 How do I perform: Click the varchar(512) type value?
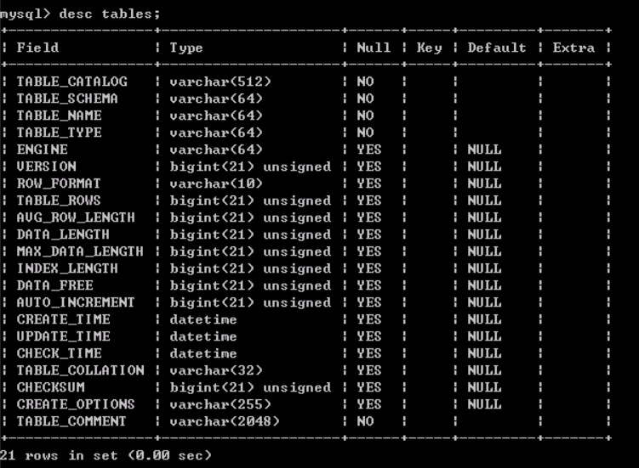pyautogui.click(x=220, y=82)
